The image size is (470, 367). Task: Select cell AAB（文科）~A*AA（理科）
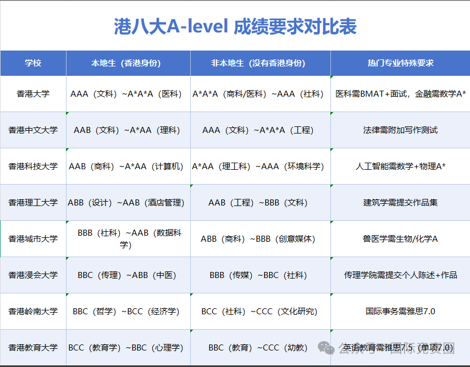pyautogui.click(x=128, y=130)
